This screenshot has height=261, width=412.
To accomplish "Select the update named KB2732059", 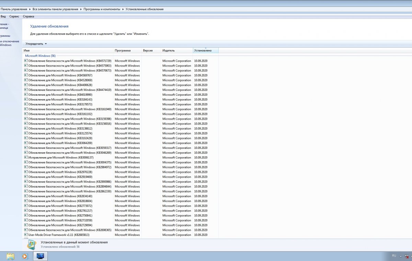I will tap(60, 220).
